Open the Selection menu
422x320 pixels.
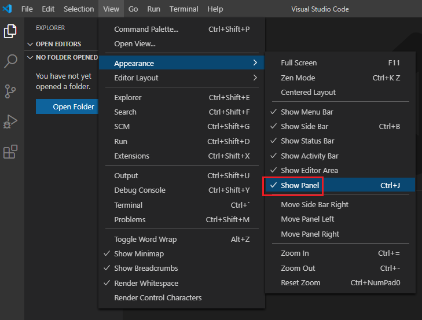coord(79,9)
